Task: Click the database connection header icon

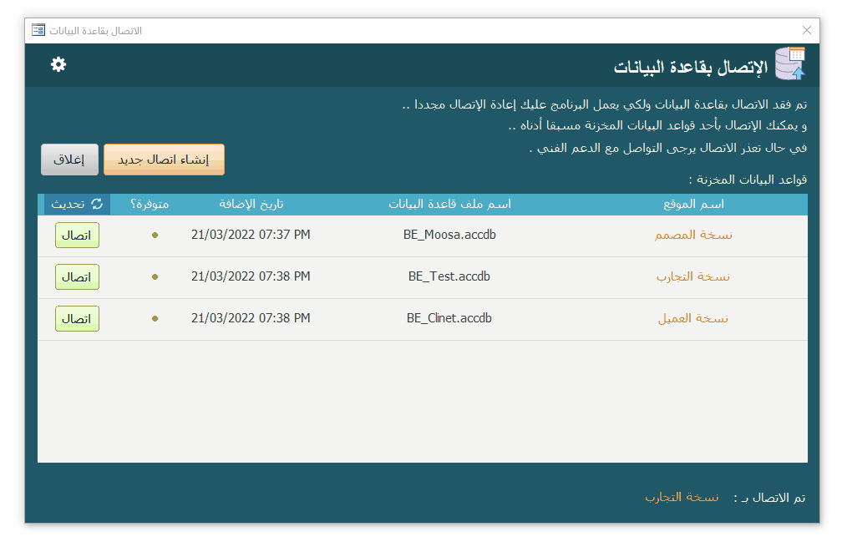Action: [790, 63]
